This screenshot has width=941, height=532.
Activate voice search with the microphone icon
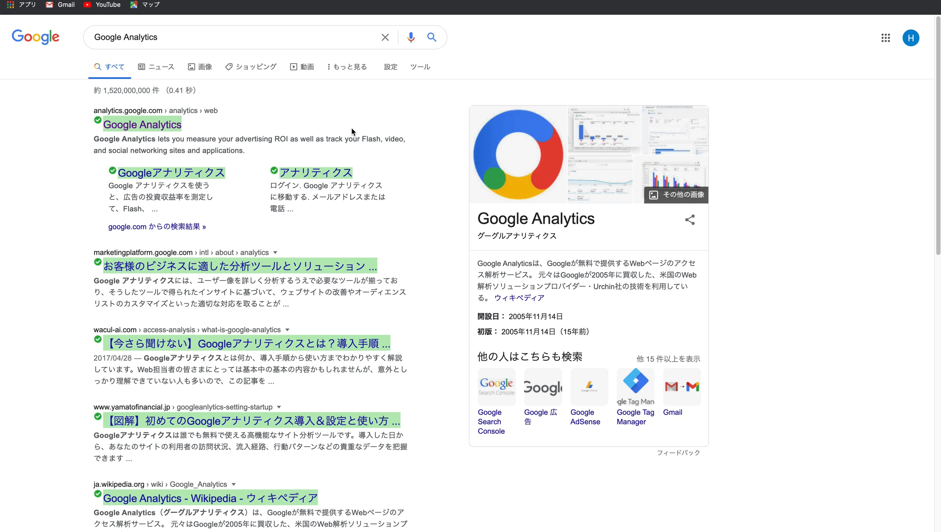tap(411, 37)
